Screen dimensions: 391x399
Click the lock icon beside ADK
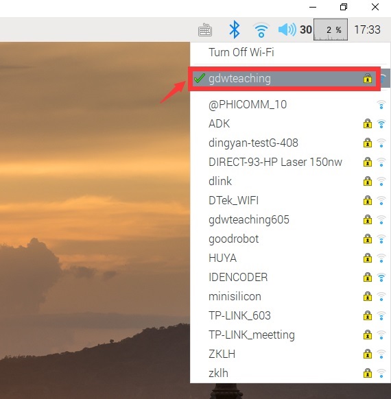pyautogui.click(x=367, y=123)
